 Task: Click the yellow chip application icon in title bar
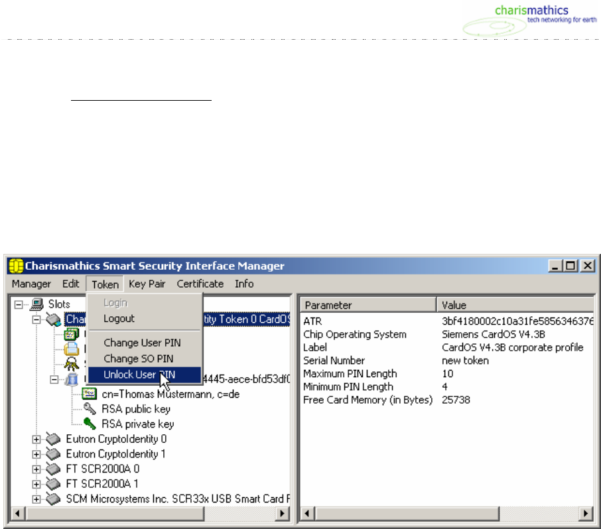coord(16,266)
